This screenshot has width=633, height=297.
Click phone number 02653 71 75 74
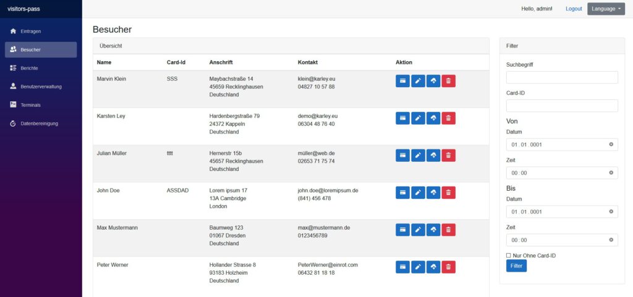coord(316,161)
